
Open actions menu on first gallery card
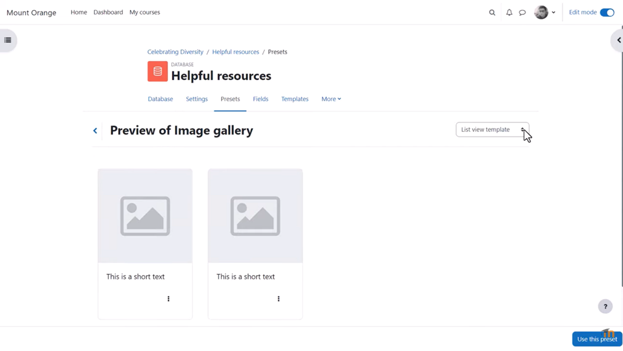click(x=168, y=299)
